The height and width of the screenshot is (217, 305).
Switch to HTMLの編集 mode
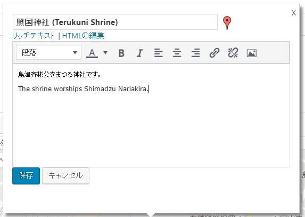tap(83, 36)
